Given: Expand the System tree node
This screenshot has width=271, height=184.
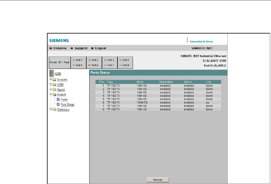Looking at the screenshot, I should pos(51,79).
